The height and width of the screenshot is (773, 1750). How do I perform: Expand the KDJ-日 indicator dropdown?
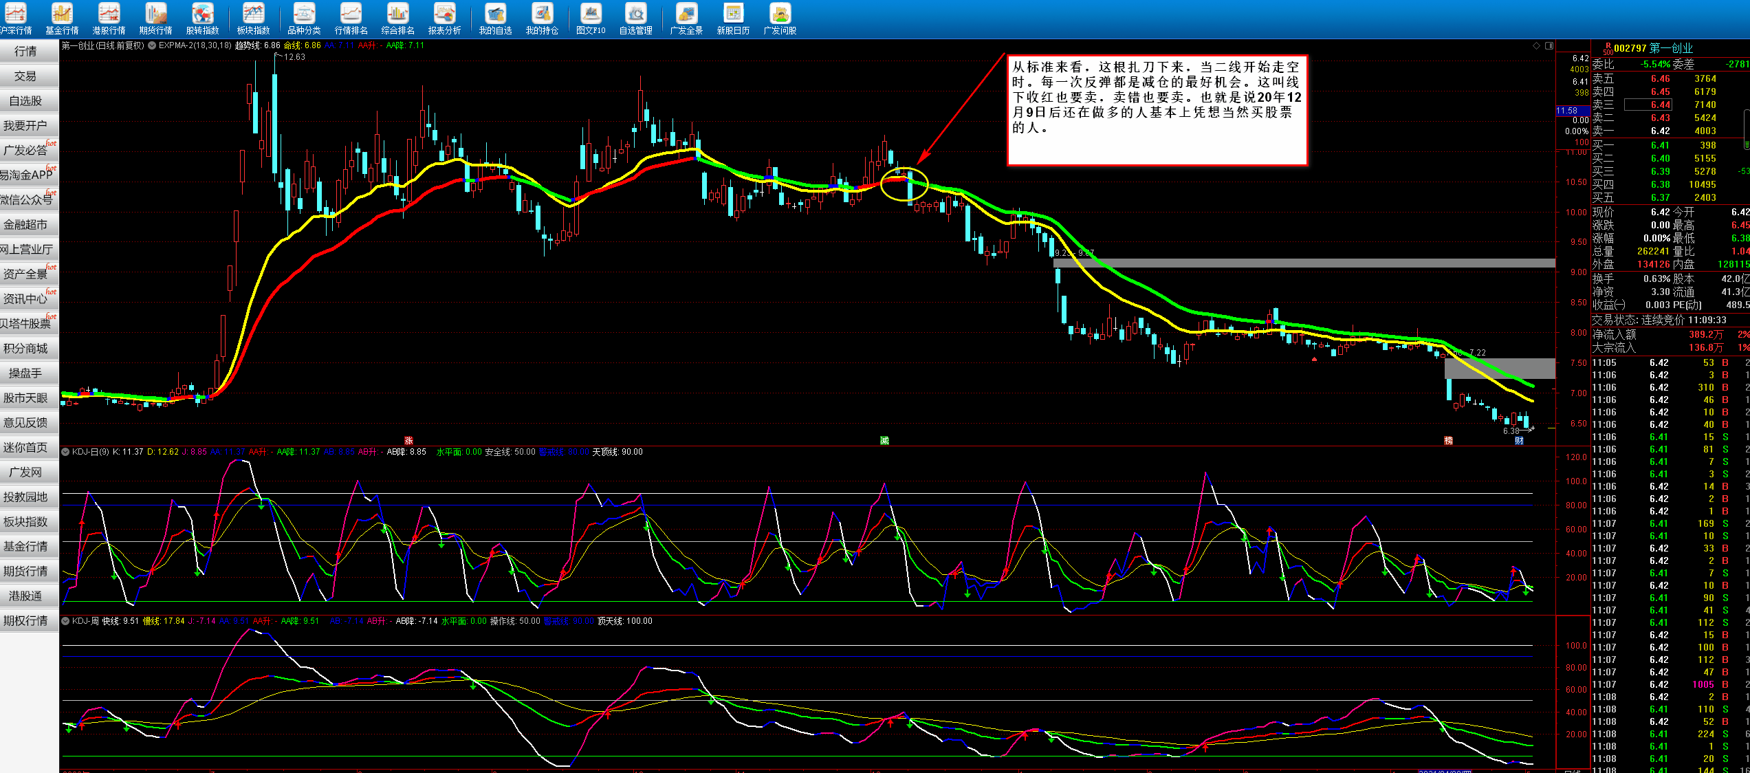pos(66,452)
